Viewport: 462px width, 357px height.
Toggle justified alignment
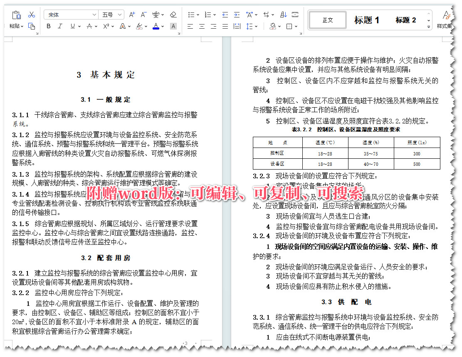226,26
